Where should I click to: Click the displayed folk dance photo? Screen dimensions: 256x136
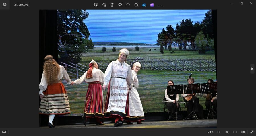128,69
